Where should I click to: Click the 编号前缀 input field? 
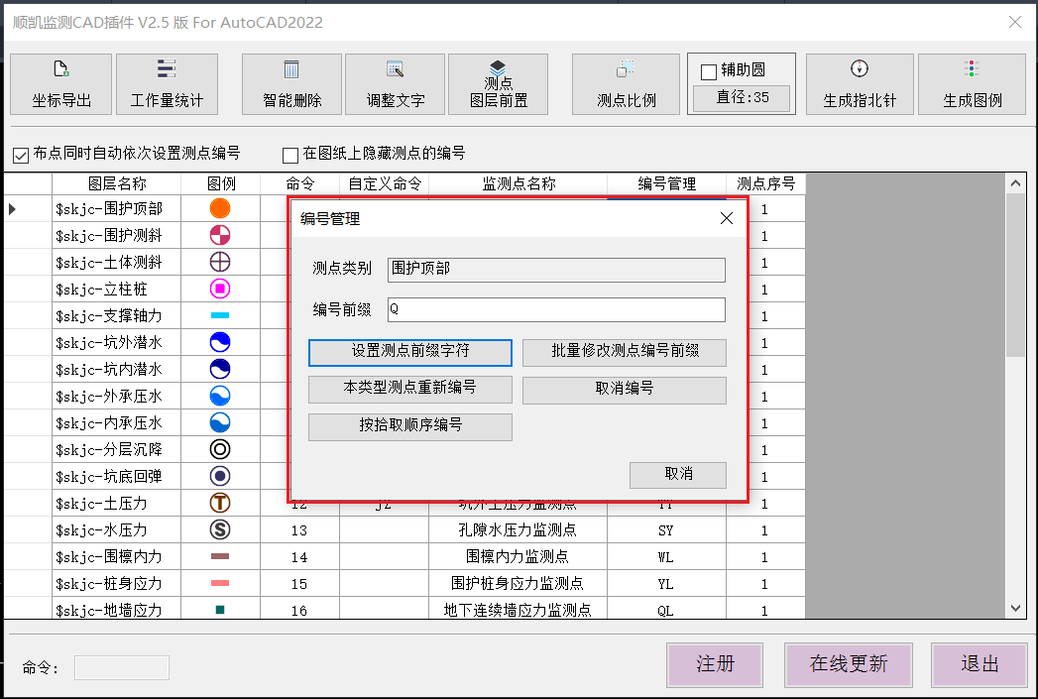[x=556, y=310]
